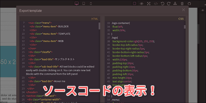
Task: Click the section flex-sect code line
Action: (41, 96)
